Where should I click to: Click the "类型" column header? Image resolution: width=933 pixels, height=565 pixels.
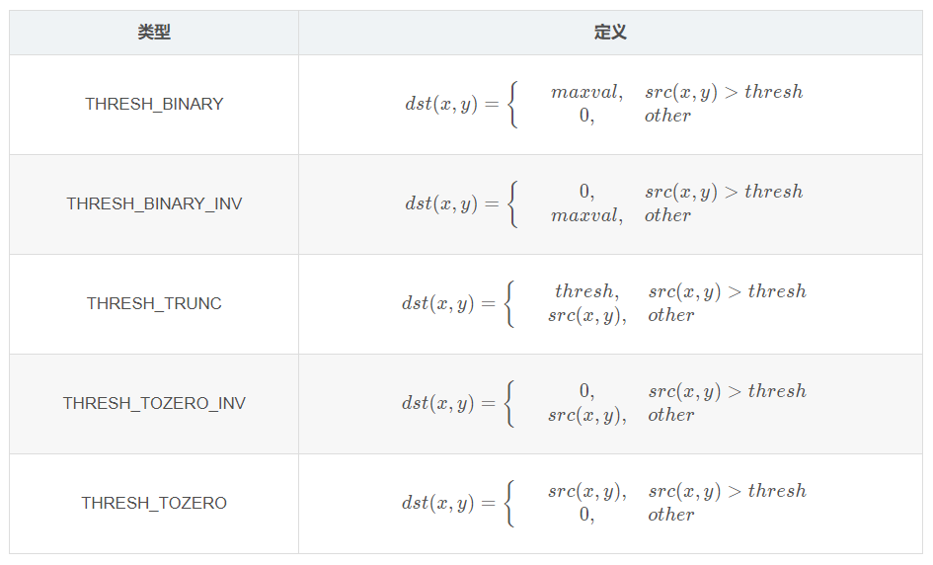pyautogui.click(x=154, y=33)
